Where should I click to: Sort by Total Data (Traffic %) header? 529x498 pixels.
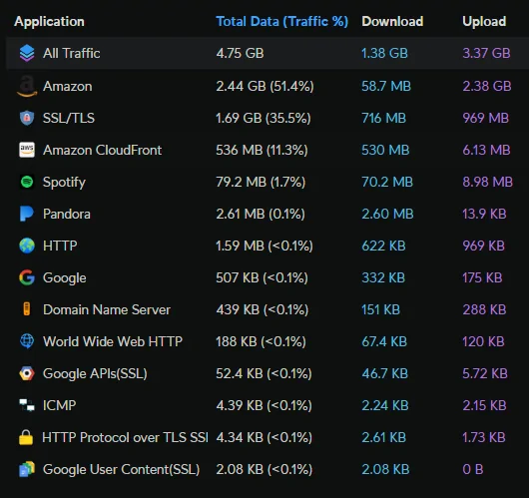[282, 22]
